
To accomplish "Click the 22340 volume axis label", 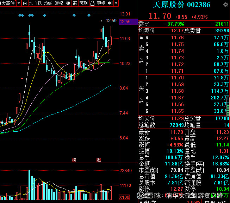I will 125,171.
